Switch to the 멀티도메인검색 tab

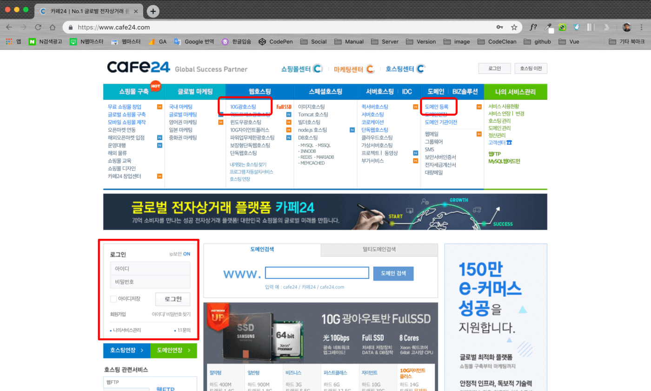click(379, 249)
